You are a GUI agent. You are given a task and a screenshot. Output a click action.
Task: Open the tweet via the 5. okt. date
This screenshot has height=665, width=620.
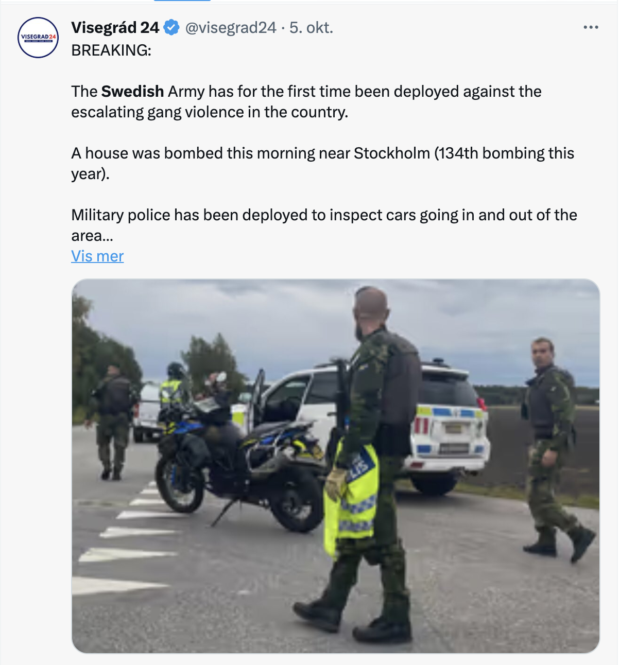[x=311, y=27]
